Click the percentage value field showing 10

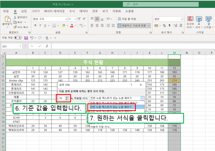62,98
